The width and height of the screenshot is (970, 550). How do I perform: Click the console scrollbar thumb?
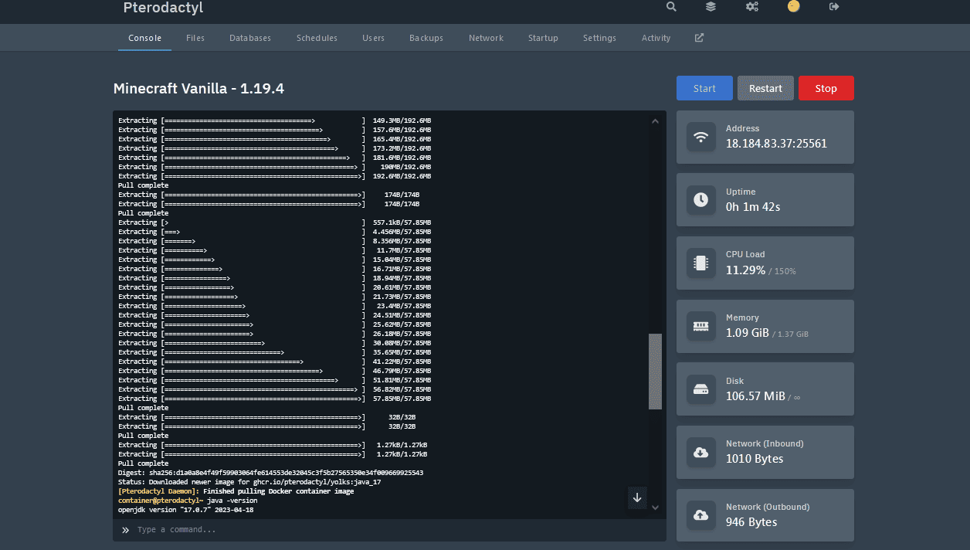coord(655,371)
